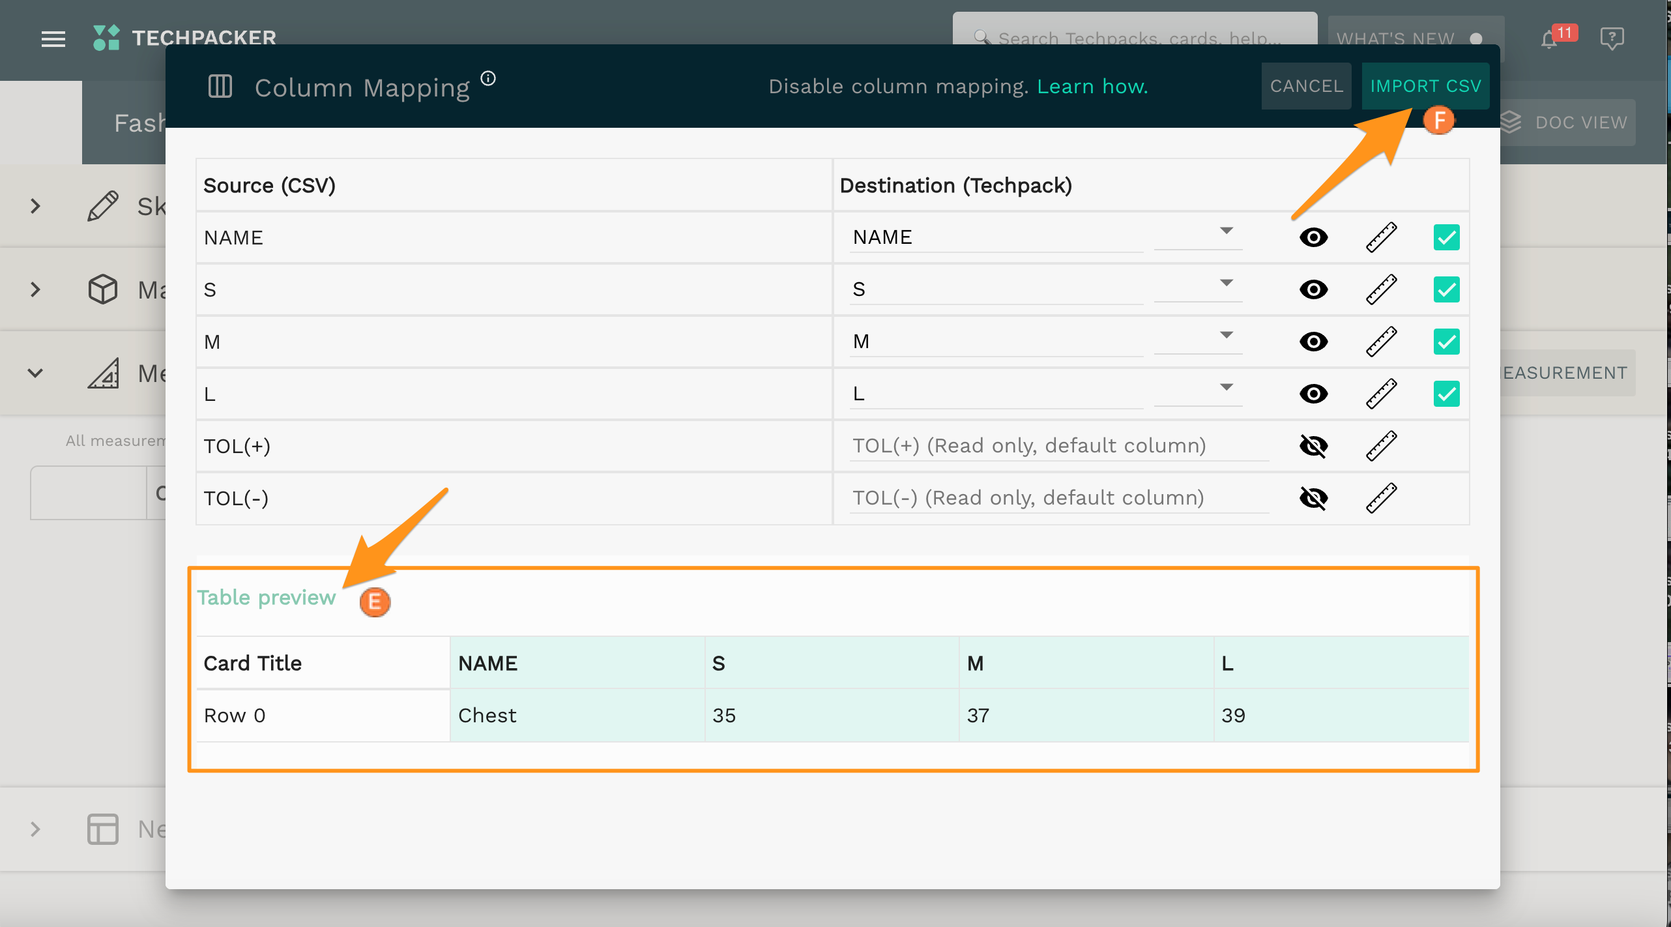Click the Column Mapping columns icon
Viewport: 1671px width, 927px height.
point(220,86)
